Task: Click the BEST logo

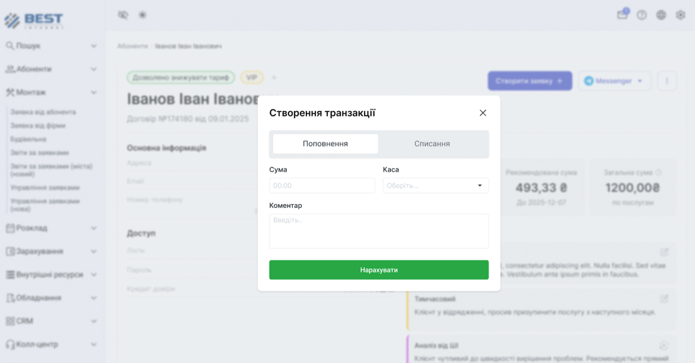Action: pos(34,20)
